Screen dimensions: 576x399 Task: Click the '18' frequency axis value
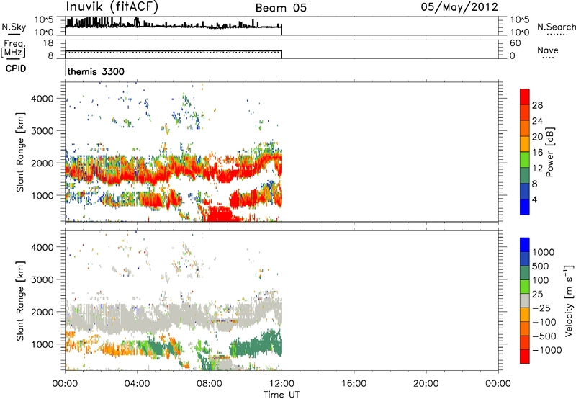pyautogui.click(x=48, y=43)
